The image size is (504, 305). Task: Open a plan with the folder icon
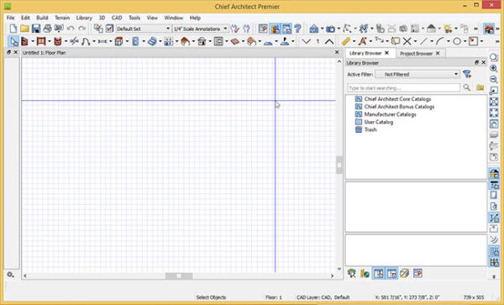tap(24, 29)
